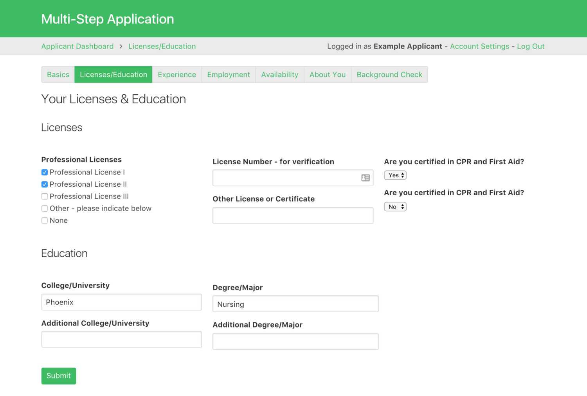Focus the Other License or Certificate field
Screen dimensions: 587x396
[x=293, y=216]
